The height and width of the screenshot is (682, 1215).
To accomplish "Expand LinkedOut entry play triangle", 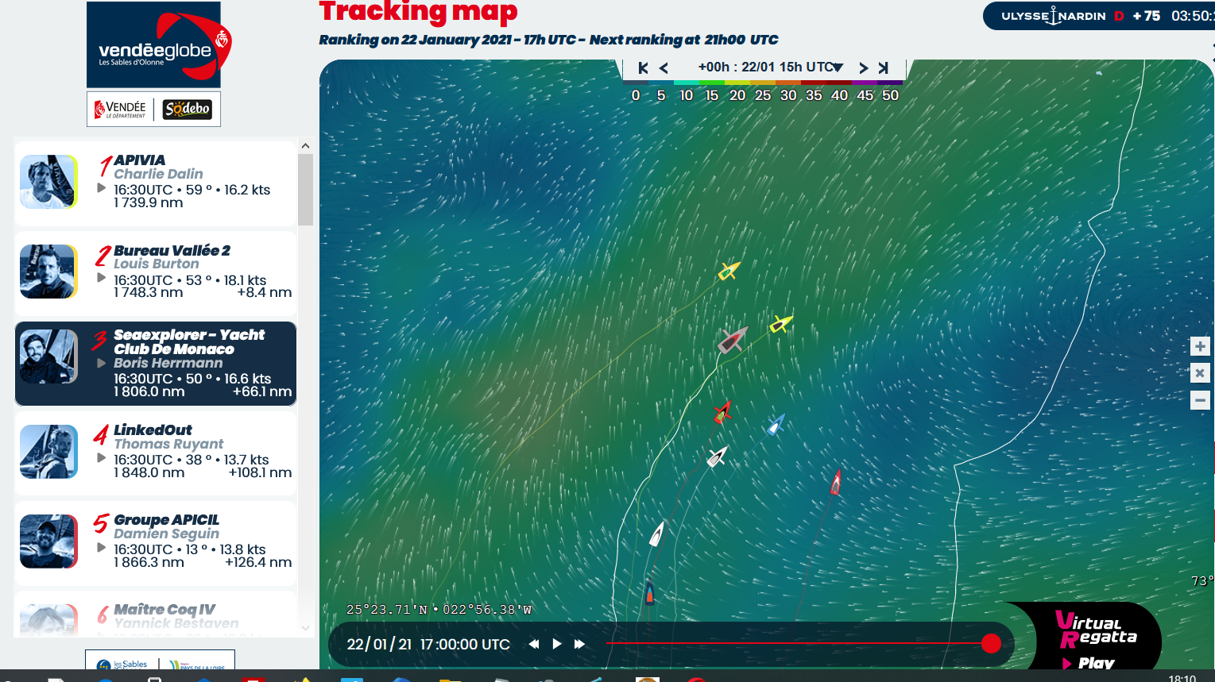I will coord(101,458).
